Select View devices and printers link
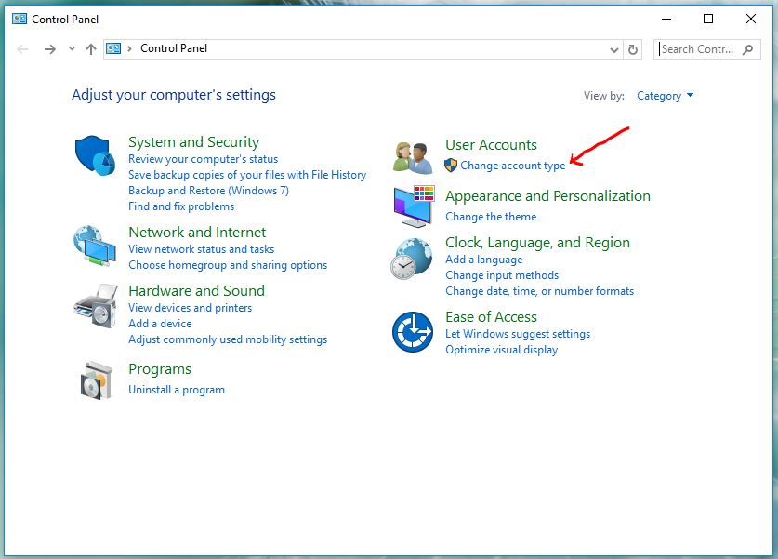 (x=190, y=308)
